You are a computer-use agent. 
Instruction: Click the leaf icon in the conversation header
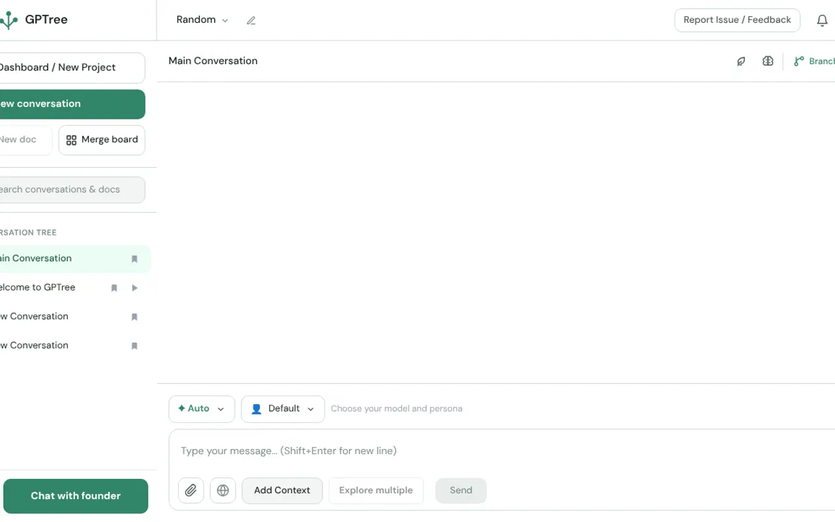(x=741, y=61)
